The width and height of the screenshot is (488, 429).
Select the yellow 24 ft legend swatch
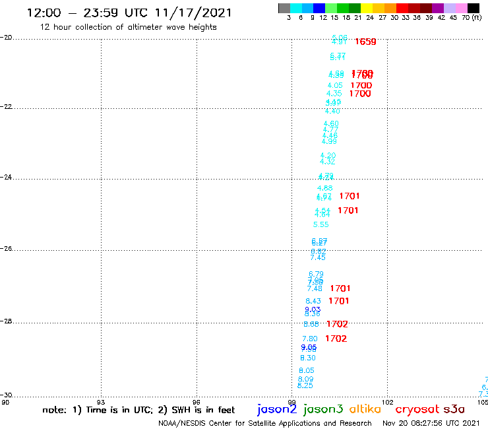coord(367,8)
